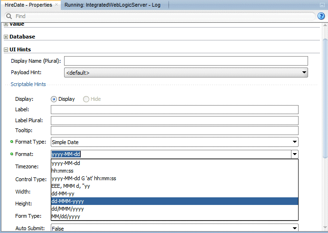
Task: Select the Hide radio button
Action: (x=86, y=99)
